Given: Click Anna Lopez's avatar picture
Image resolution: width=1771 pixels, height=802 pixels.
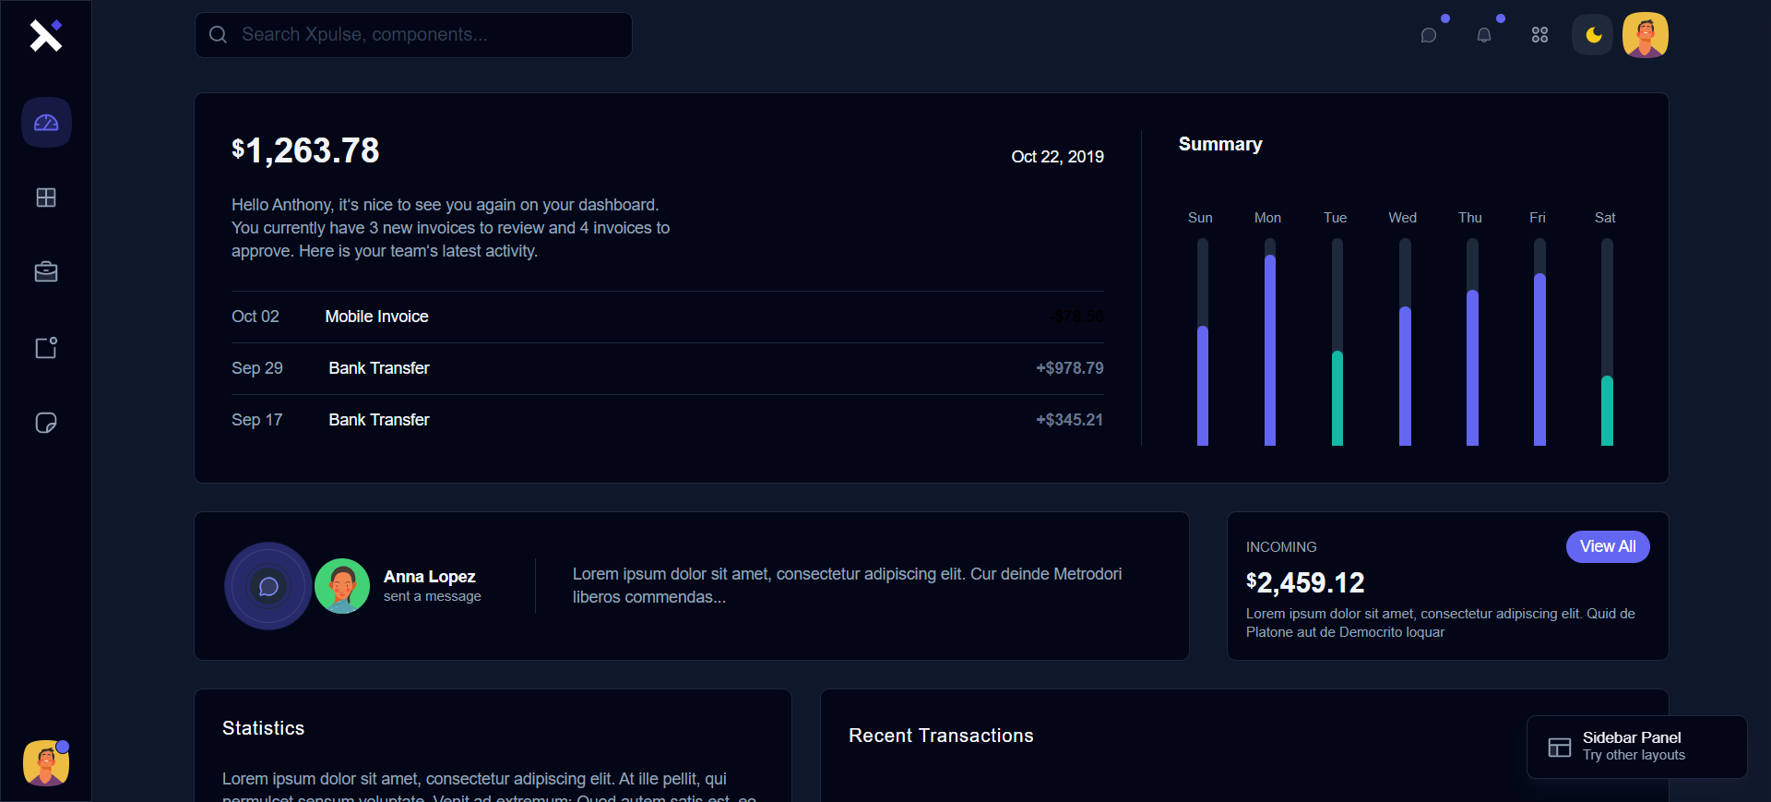Looking at the screenshot, I should coord(342,586).
